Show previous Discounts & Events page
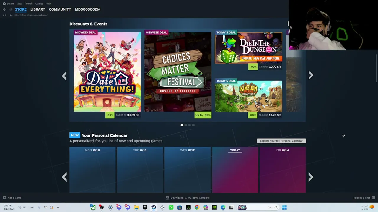Viewport: 378px width, 212px height. tap(64, 76)
